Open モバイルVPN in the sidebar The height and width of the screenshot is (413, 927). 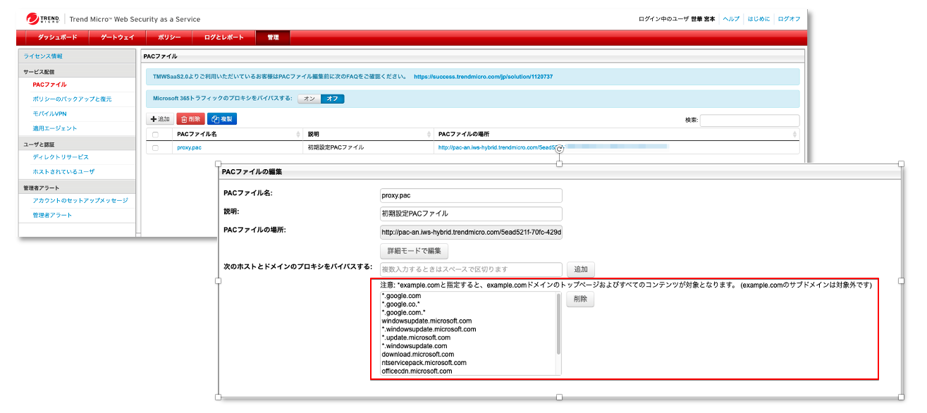click(49, 113)
